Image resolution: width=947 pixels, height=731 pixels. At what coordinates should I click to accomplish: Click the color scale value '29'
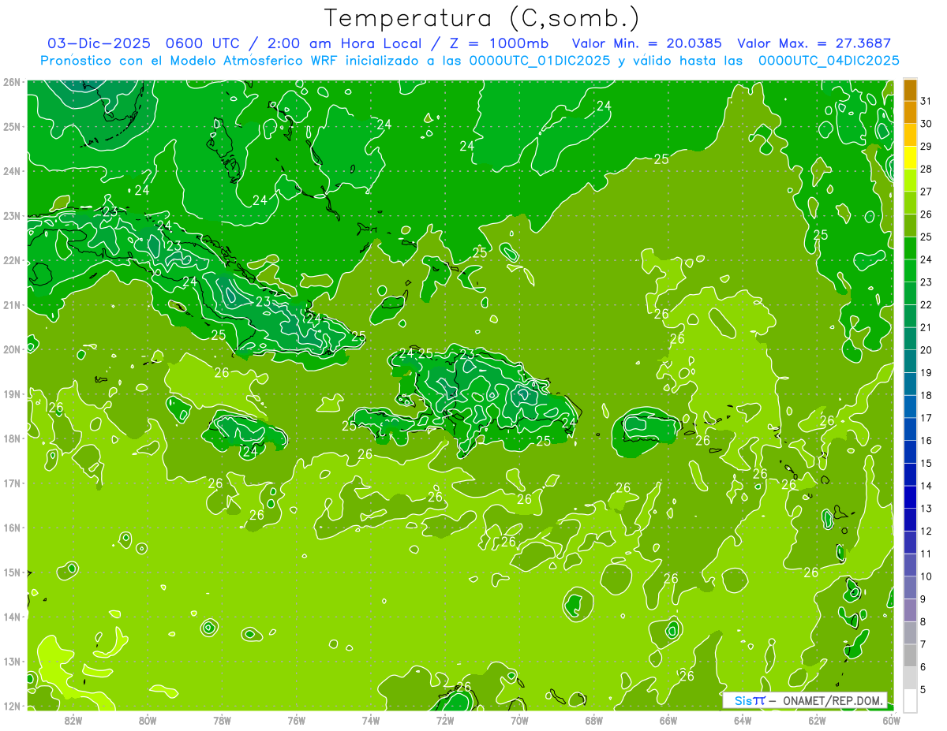coord(926,146)
